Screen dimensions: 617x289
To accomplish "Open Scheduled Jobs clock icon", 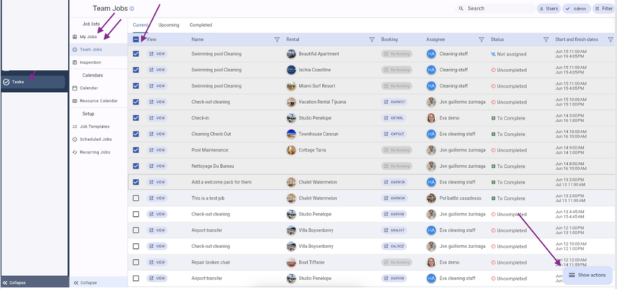I will [x=75, y=139].
